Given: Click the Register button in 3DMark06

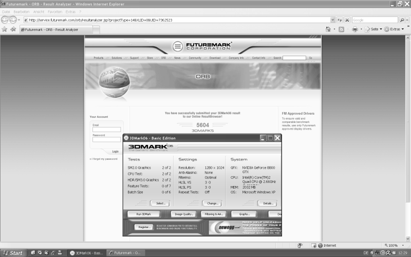Looking at the screenshot, I should (x=144, y=227).
